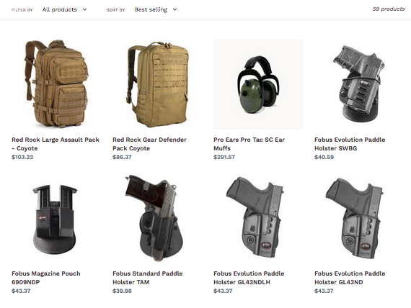
Task: Click the Fobus SWBG holster image
Action: coord(359,84)
